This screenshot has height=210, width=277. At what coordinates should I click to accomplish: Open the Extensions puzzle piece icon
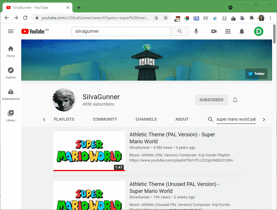click(x=251, y=18)
